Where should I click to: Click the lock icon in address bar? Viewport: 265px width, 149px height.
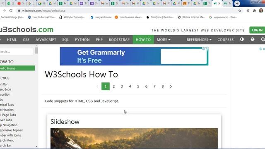(x=19, y=11)
